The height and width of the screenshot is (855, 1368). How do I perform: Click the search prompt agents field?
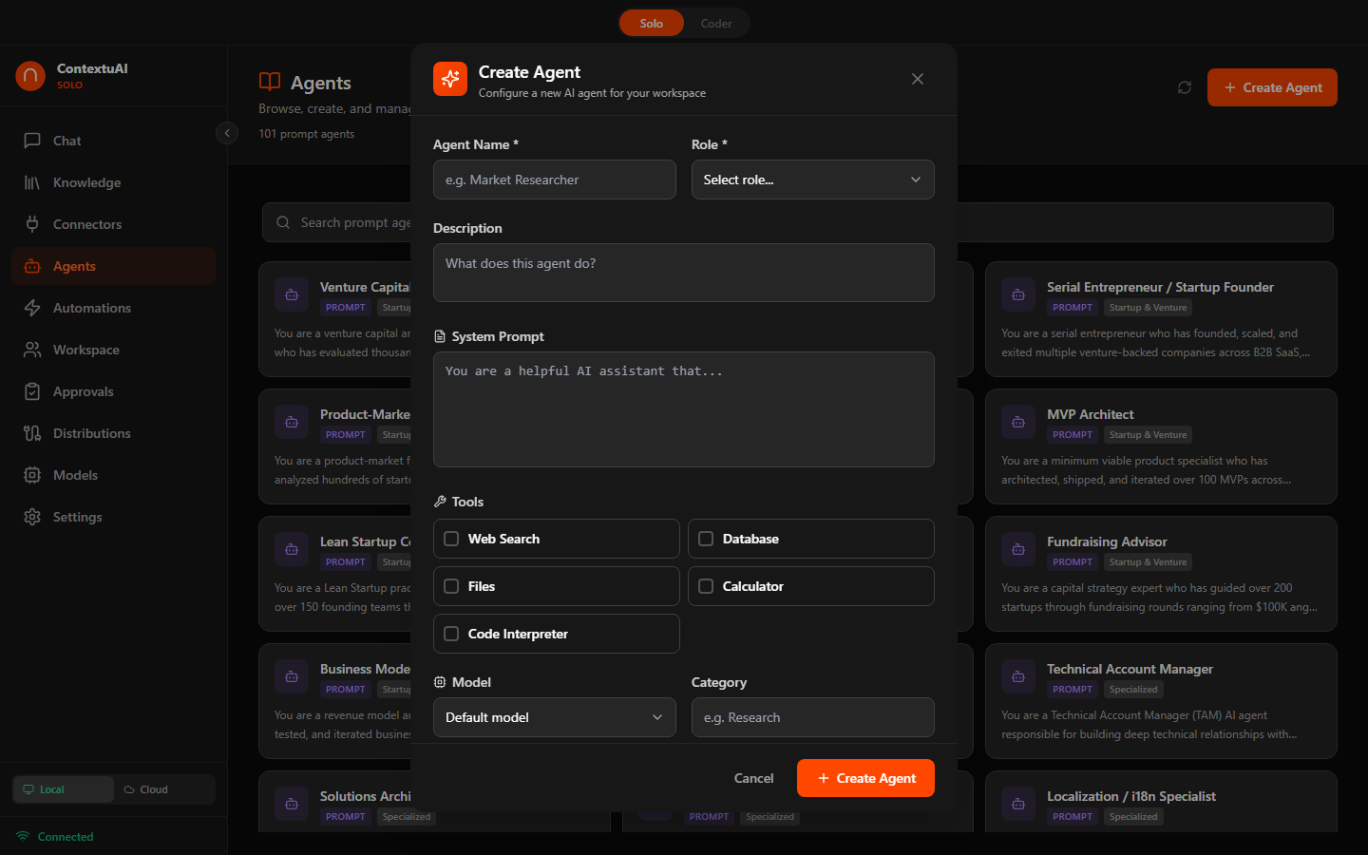(798, 222)
